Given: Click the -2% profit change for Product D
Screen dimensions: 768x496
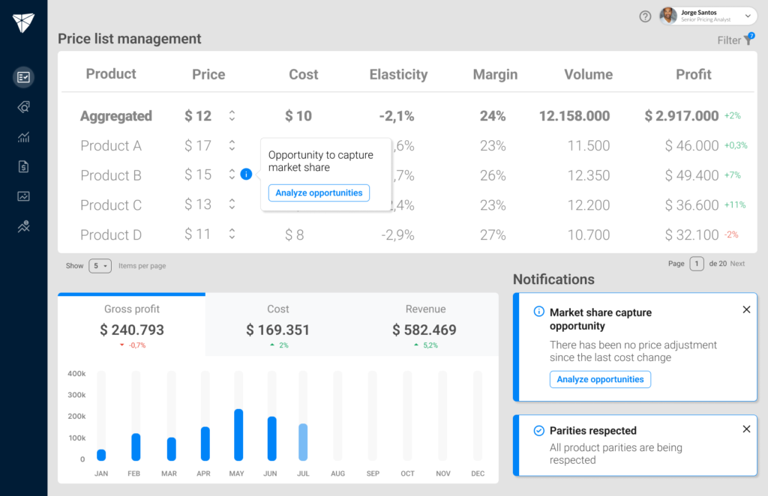Looking at the screenshot, I should [x=731, y=235].
